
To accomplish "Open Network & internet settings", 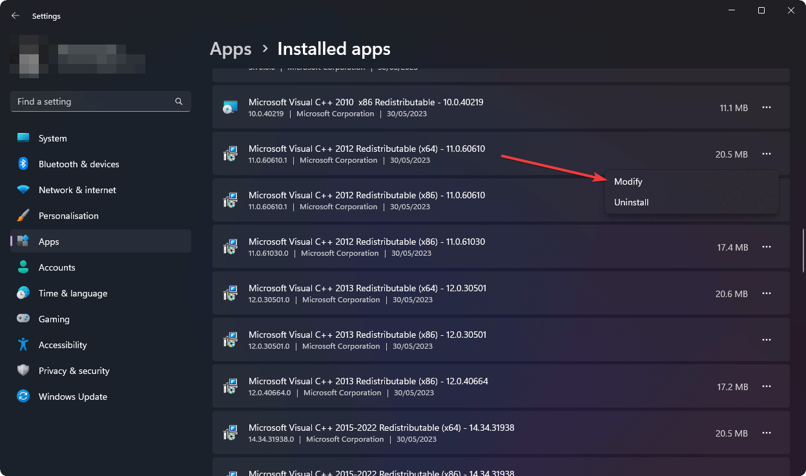I will point(76,189).
